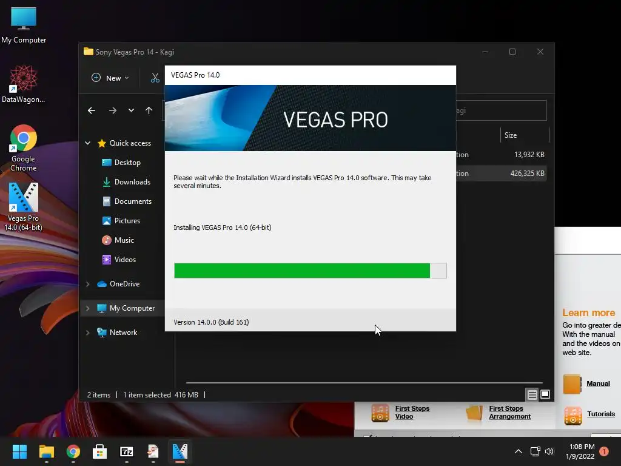Open First Steps Video link
The height and width of the screenshot is (466, 621).
tap(412, 413)
